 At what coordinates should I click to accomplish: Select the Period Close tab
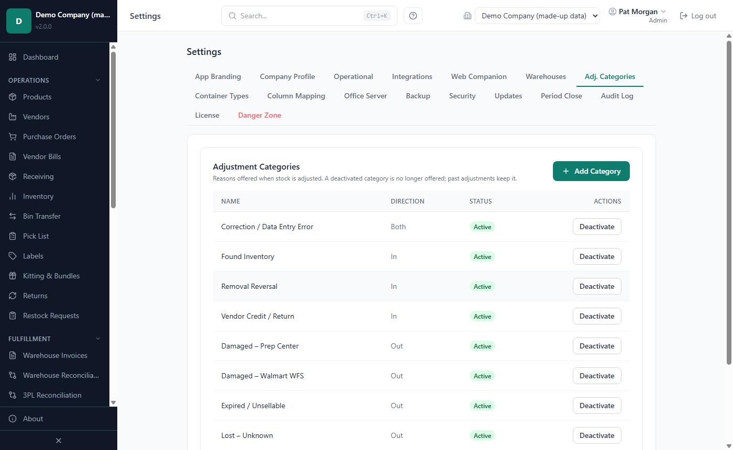(561, 96)
